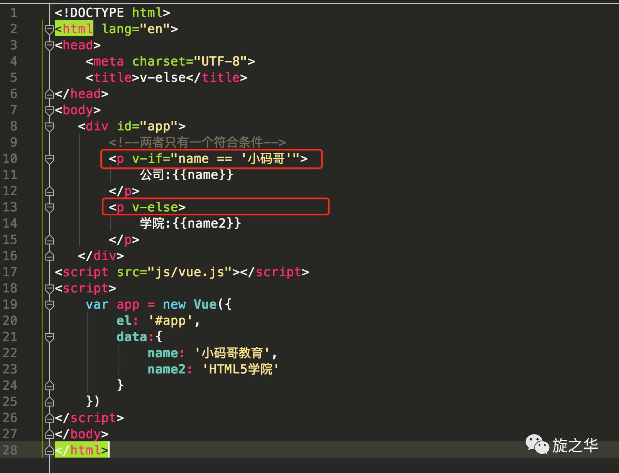The height and width of the screenshot is (473, 619).
Task: Click the closing </div> tag on line 16
Action: tap(101, 256)
